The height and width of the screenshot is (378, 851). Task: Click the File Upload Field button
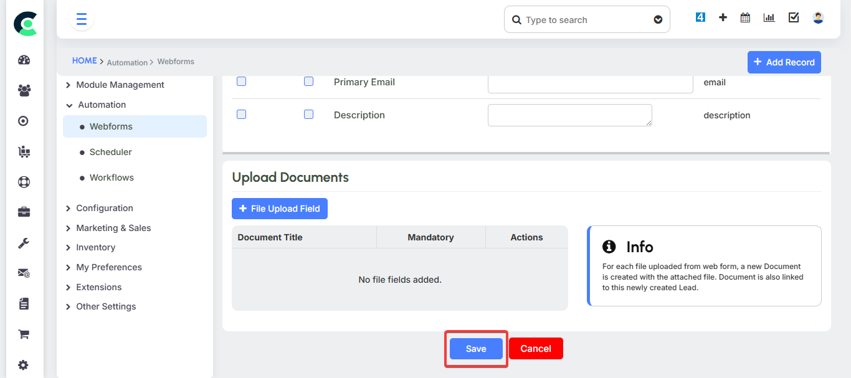point(279,208)
